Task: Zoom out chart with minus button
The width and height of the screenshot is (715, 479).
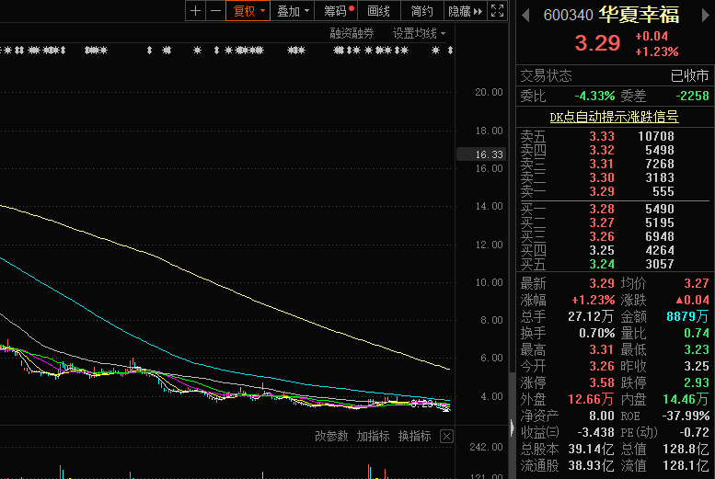Action: coord(215,10)
